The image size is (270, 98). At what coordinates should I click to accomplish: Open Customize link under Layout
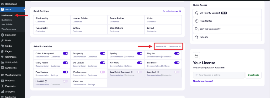(152, 31)
